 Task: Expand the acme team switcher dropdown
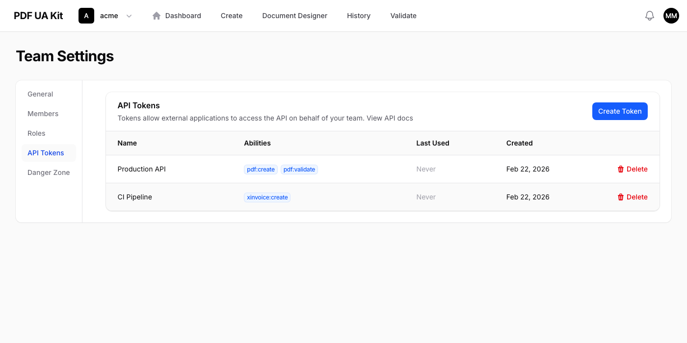[108, 15]
